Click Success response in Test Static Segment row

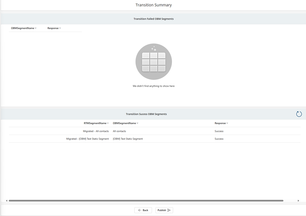click(x=219, y=139)
